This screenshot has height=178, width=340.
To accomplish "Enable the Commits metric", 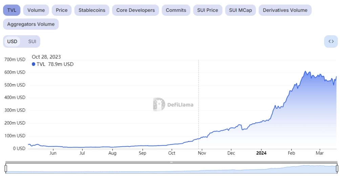I will tap(176, 10).
